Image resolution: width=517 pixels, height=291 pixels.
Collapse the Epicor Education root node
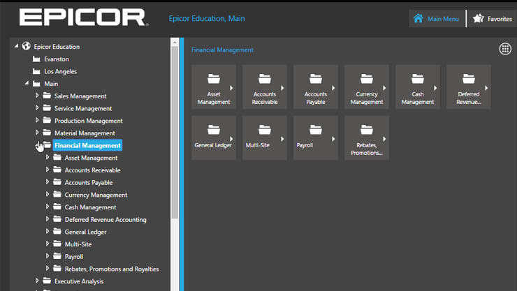16,46
